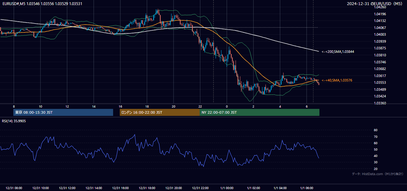Click hour tick 12 under the price chart
Image resolution: width=407 pixels, height=191 pixels.
[67, 106]
